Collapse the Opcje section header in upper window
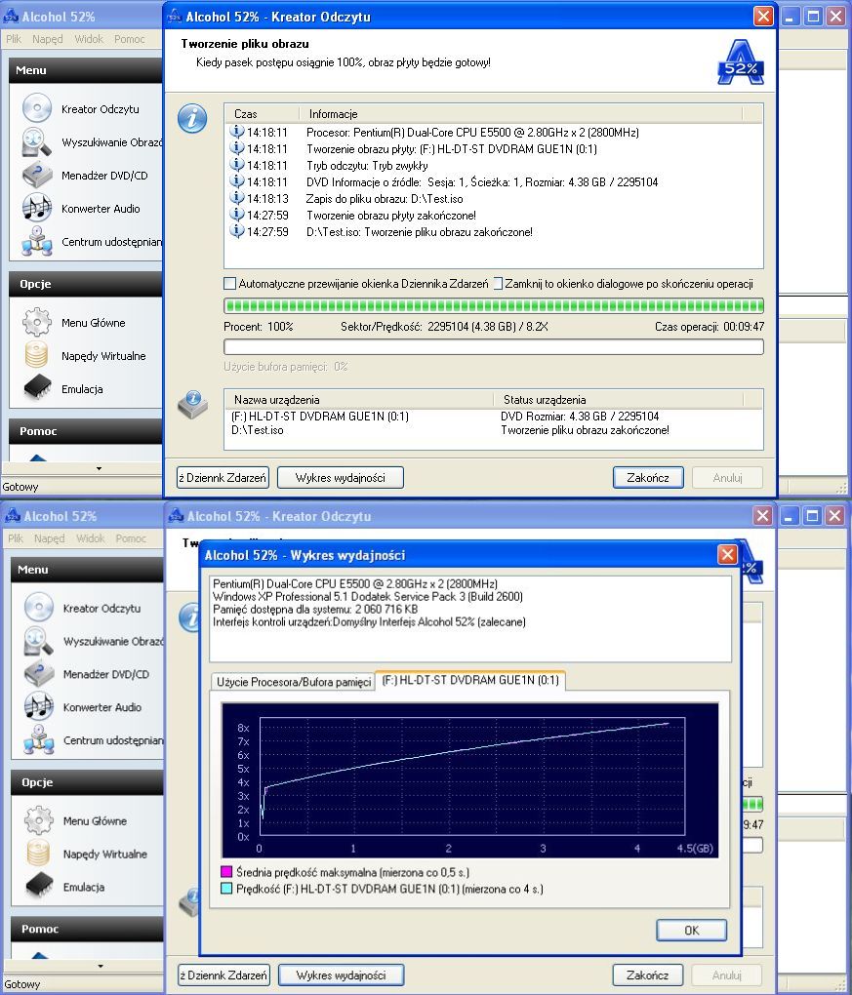Viewport: 852px width, 995px height. coord(86,284)
